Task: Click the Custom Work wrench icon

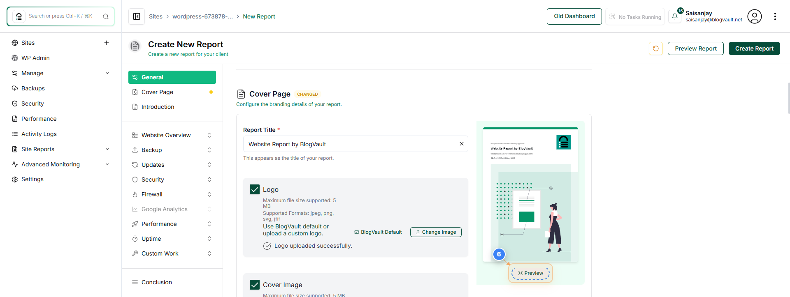Action: (x=135, y=253)
